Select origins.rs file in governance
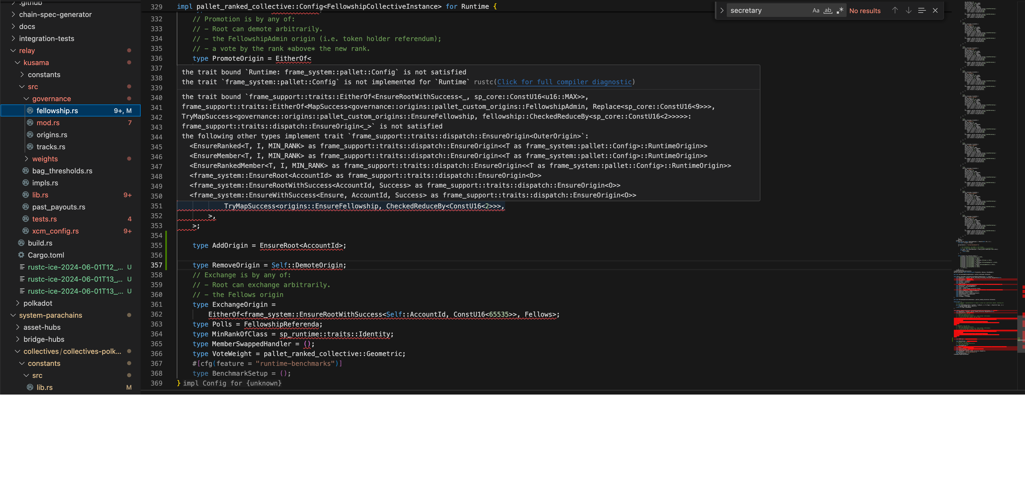Viewport: 1025px width, 496px height. pos(52,135)
